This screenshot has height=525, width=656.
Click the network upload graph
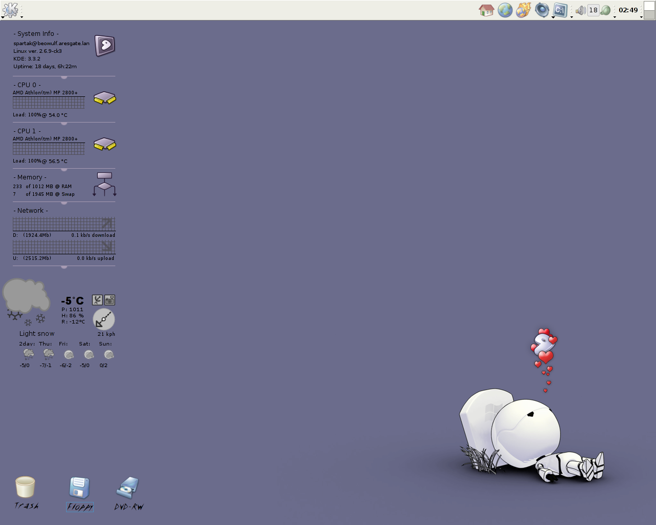tap(64, 247)
